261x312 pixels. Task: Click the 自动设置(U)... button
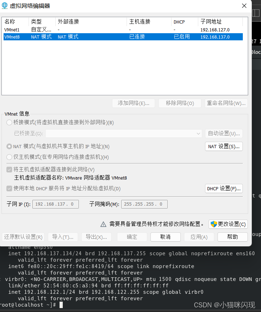click(224, 134)
